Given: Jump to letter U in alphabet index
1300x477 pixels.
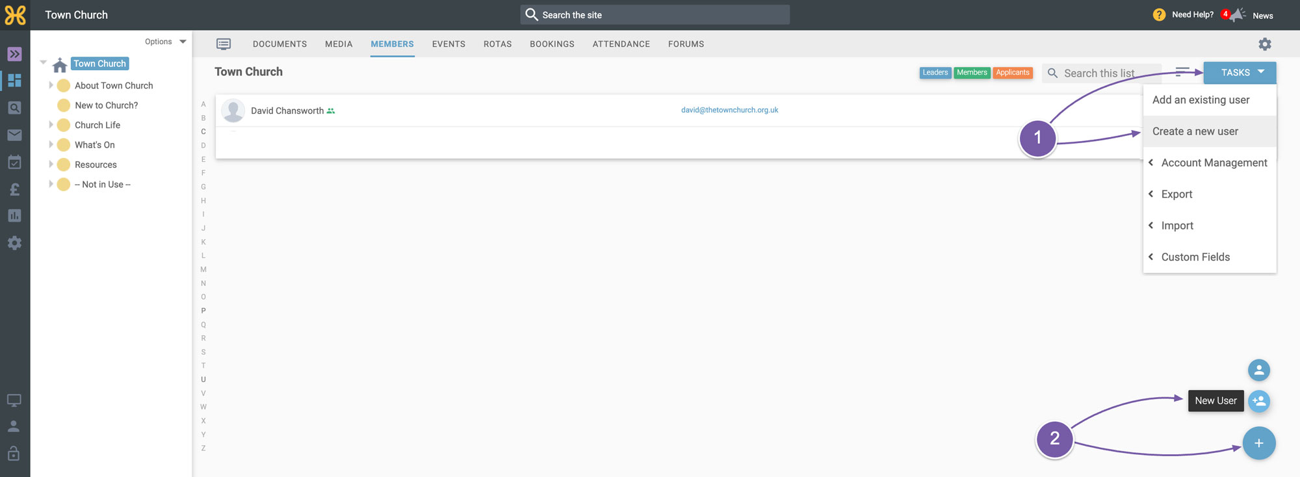Looking at the screenshot, I should (203, 380).
